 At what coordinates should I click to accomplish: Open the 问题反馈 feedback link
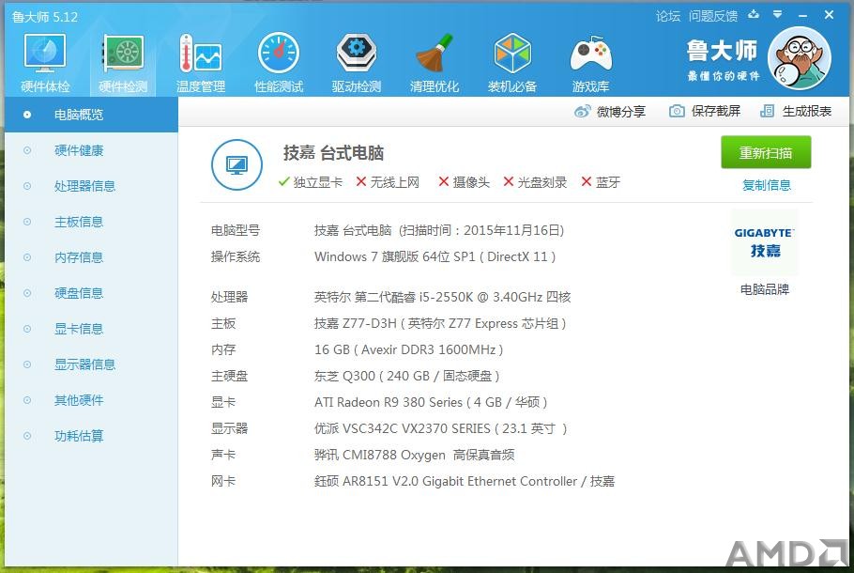(x=713, y=16)
